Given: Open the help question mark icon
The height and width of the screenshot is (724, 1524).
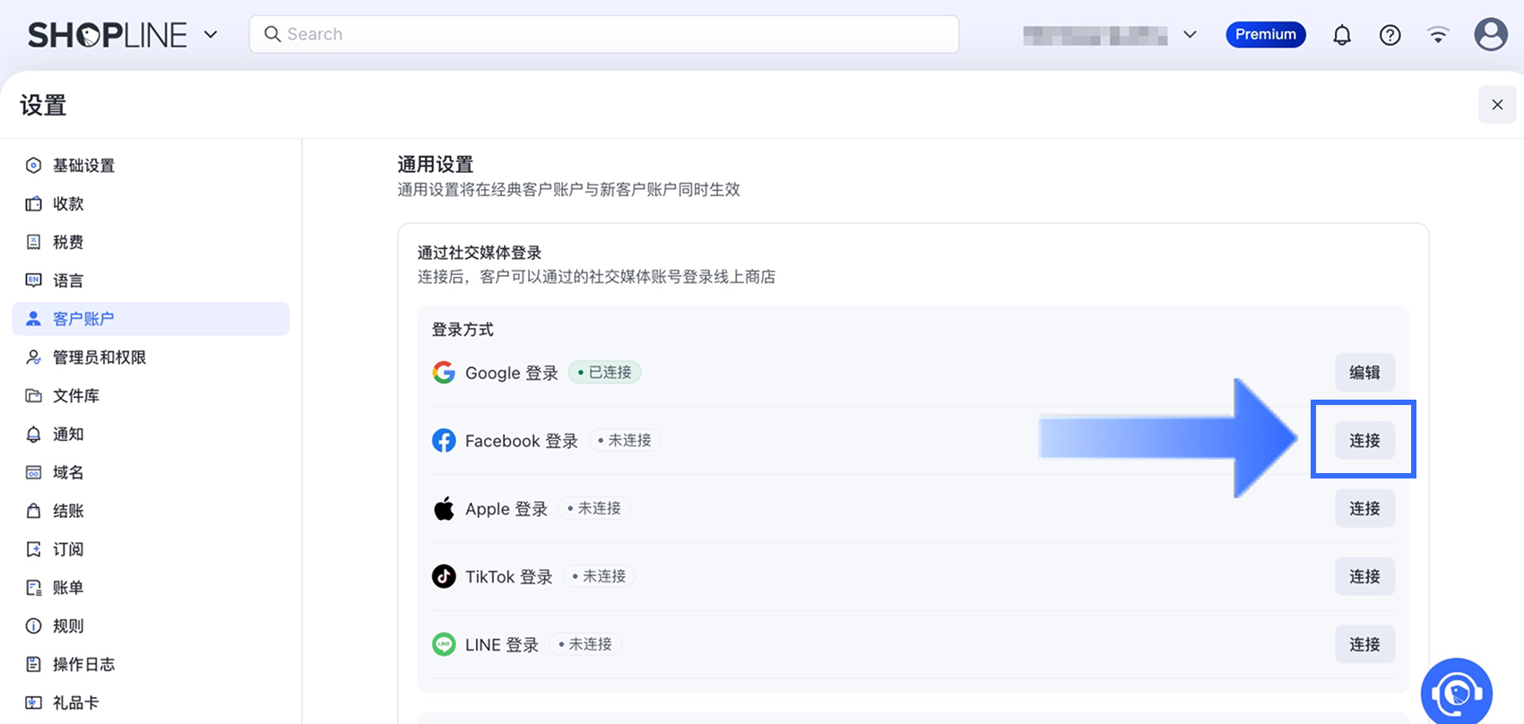Looking at the screenshot, I should [1390, 35].
